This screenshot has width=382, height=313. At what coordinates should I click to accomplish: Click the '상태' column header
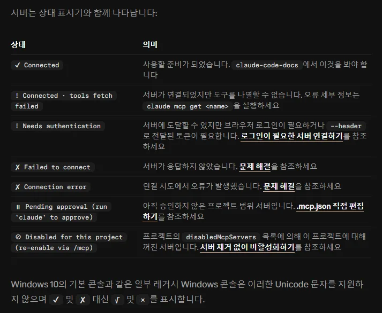pyautogui.click(x=18, y=45)
